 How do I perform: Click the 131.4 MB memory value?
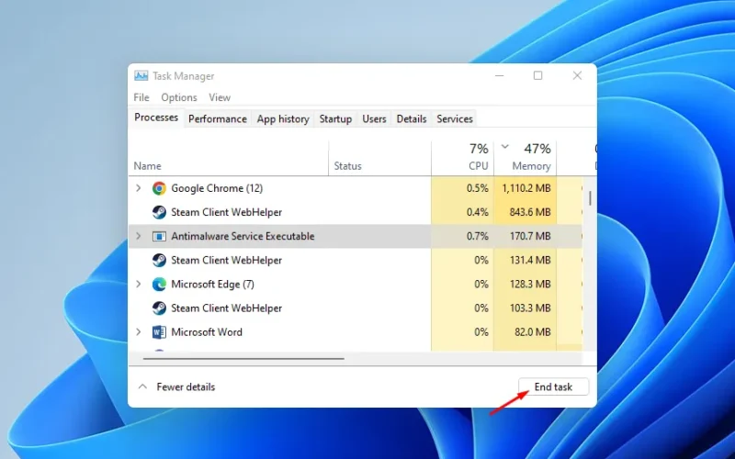coord(530,260)
